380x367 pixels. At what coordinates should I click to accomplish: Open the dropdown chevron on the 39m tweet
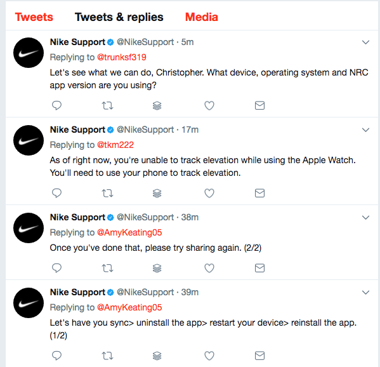pyautogui.click(x=365, y=292)
